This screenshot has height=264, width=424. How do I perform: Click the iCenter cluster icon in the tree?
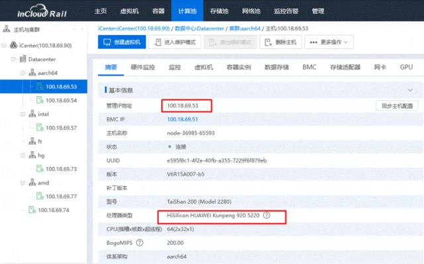click(x=13, y=45)
